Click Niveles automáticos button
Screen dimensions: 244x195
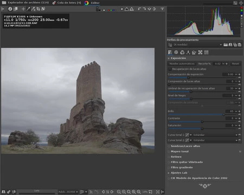[182, 64]
